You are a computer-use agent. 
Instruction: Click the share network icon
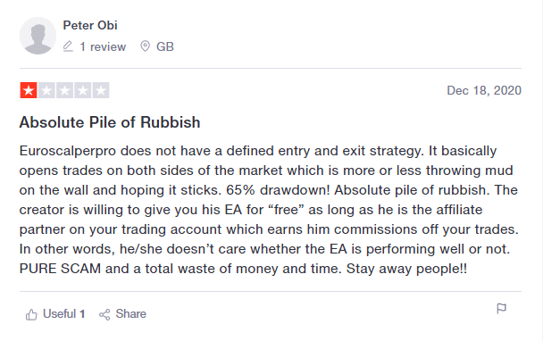pyautogui.click(x=104, y=314)
